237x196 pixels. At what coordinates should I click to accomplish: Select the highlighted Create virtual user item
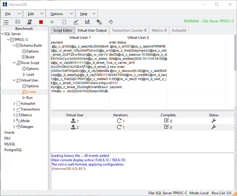point(29,92)
